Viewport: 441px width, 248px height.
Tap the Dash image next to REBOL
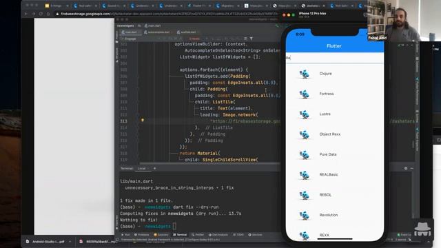click(x=304, y=195)
